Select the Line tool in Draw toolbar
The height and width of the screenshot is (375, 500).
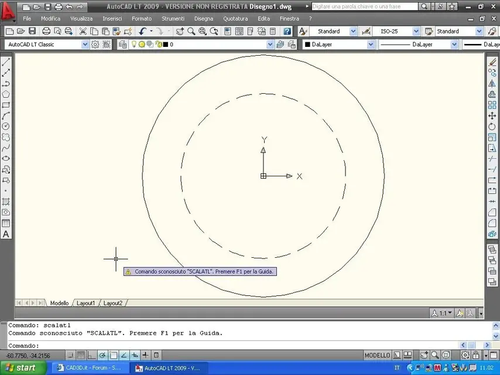click(x=6, y=62)
